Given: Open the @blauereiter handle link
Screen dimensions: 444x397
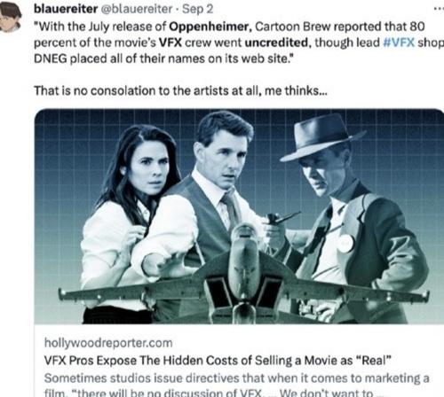Looking at the screenshot, I should click(x=137, y=9).
